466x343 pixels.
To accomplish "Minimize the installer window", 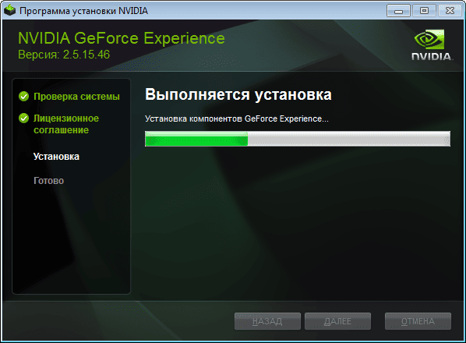I will [398, 11].
